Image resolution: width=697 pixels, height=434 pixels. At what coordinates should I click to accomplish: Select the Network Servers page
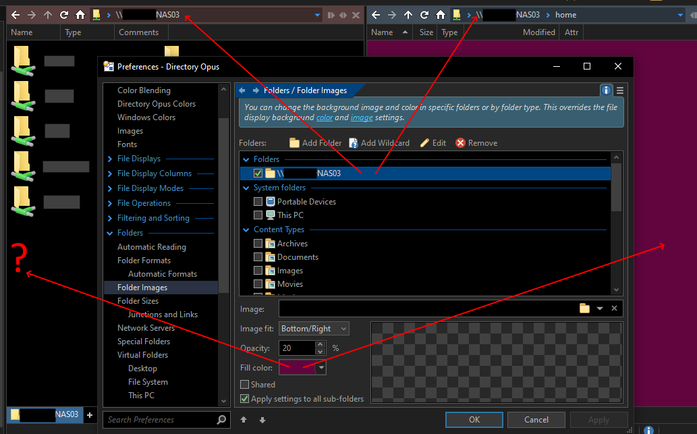(146, 328)
